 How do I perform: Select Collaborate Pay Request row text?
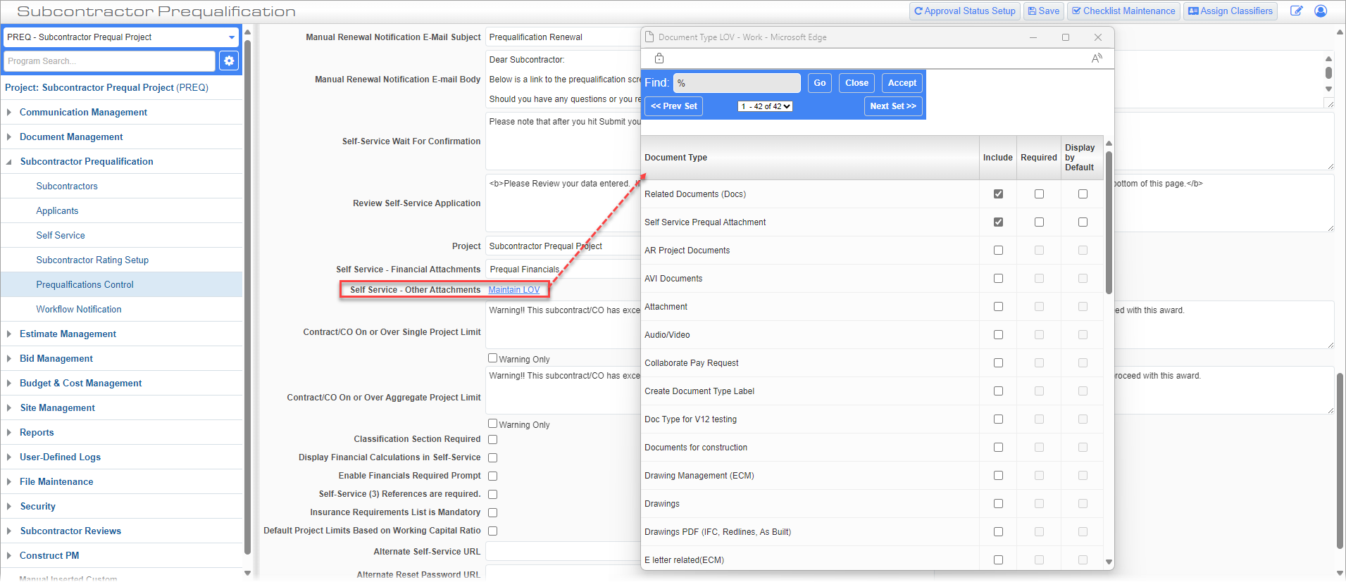(691, 363)
